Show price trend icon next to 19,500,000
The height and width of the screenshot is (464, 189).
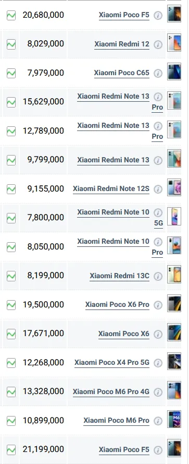point(11,305)
